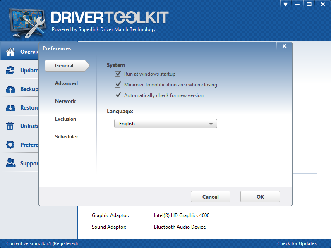Minimize the DriverToolkit window

click(297, 5)
